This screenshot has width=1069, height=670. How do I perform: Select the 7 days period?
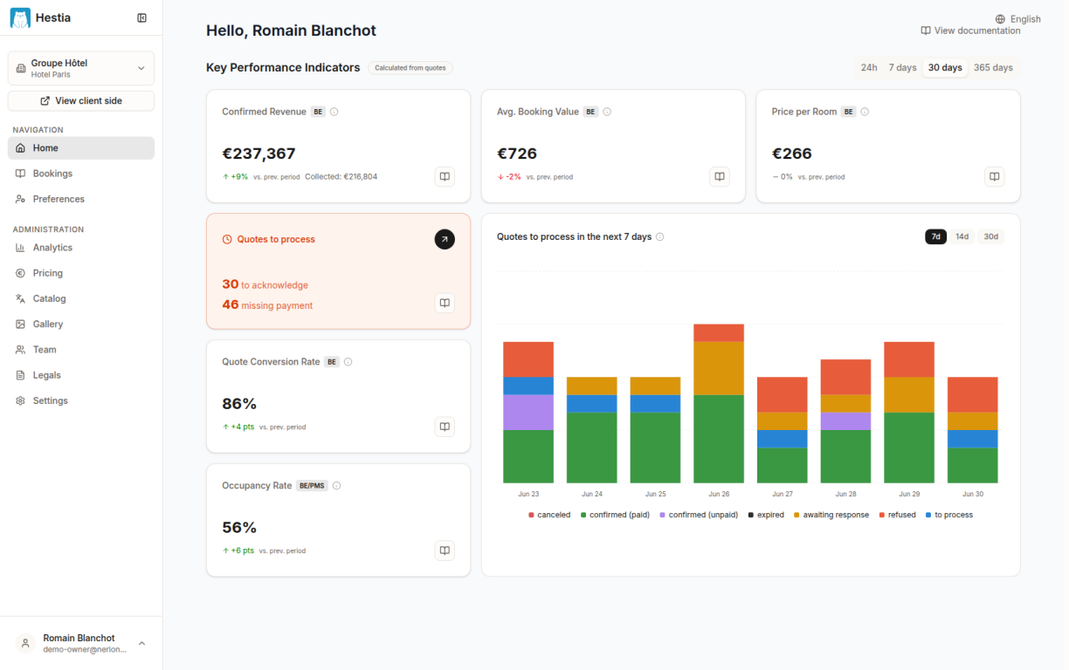click(x=902, y=68)
